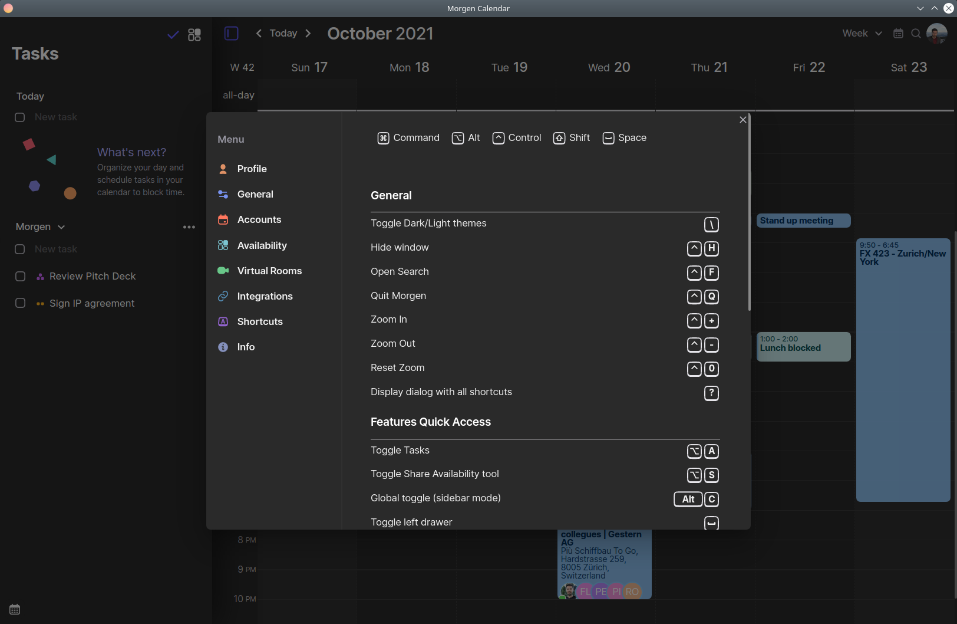This screenshot has width=957, height=624.
Task: Click the mini calendar icon near Week selector
Action: 898,34
